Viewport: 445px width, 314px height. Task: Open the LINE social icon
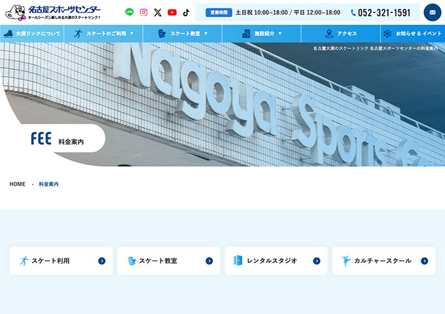(x=130, y=12)
